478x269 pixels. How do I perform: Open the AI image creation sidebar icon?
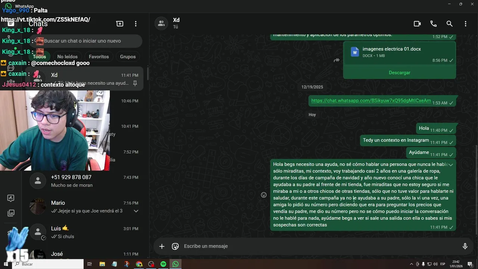(x=11, y=198)
